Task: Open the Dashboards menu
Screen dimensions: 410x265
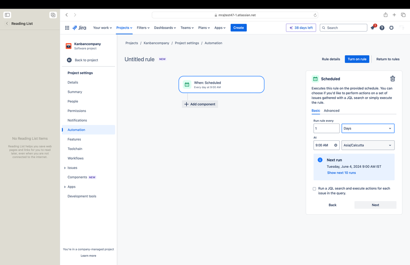Action: point(165,28)
